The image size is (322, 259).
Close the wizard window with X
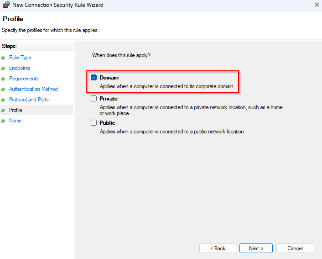pos(317,5)
